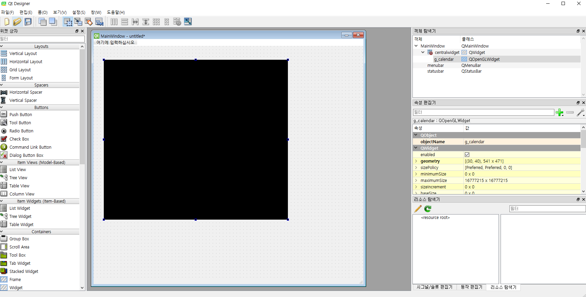
Task: Click the widget box filter field
Action: (42, 39)
